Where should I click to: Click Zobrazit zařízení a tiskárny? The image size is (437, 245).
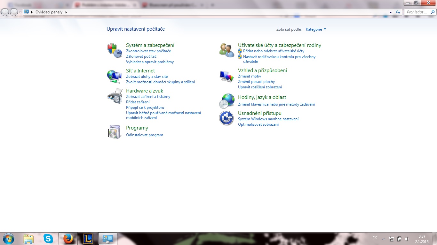point(148,97)
